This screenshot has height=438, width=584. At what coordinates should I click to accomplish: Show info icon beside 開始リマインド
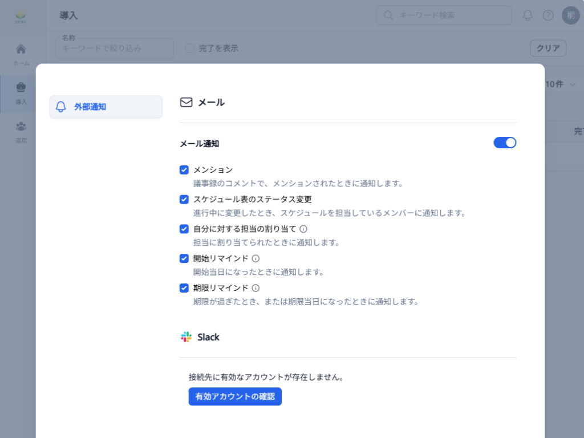255,258
